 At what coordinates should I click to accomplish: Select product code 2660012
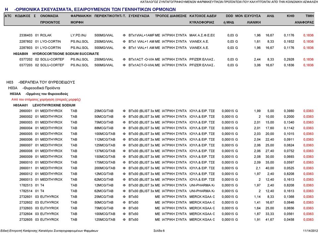coord(26,174)
